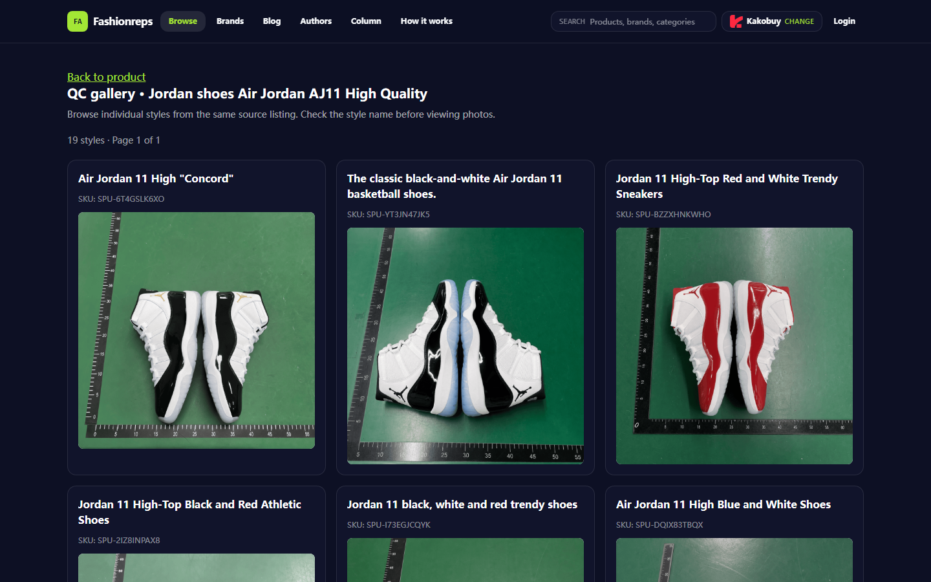Open classic black-and-white Air Jordan 11 photo
This screenshot has height=582, width=931.
(465, 346)
